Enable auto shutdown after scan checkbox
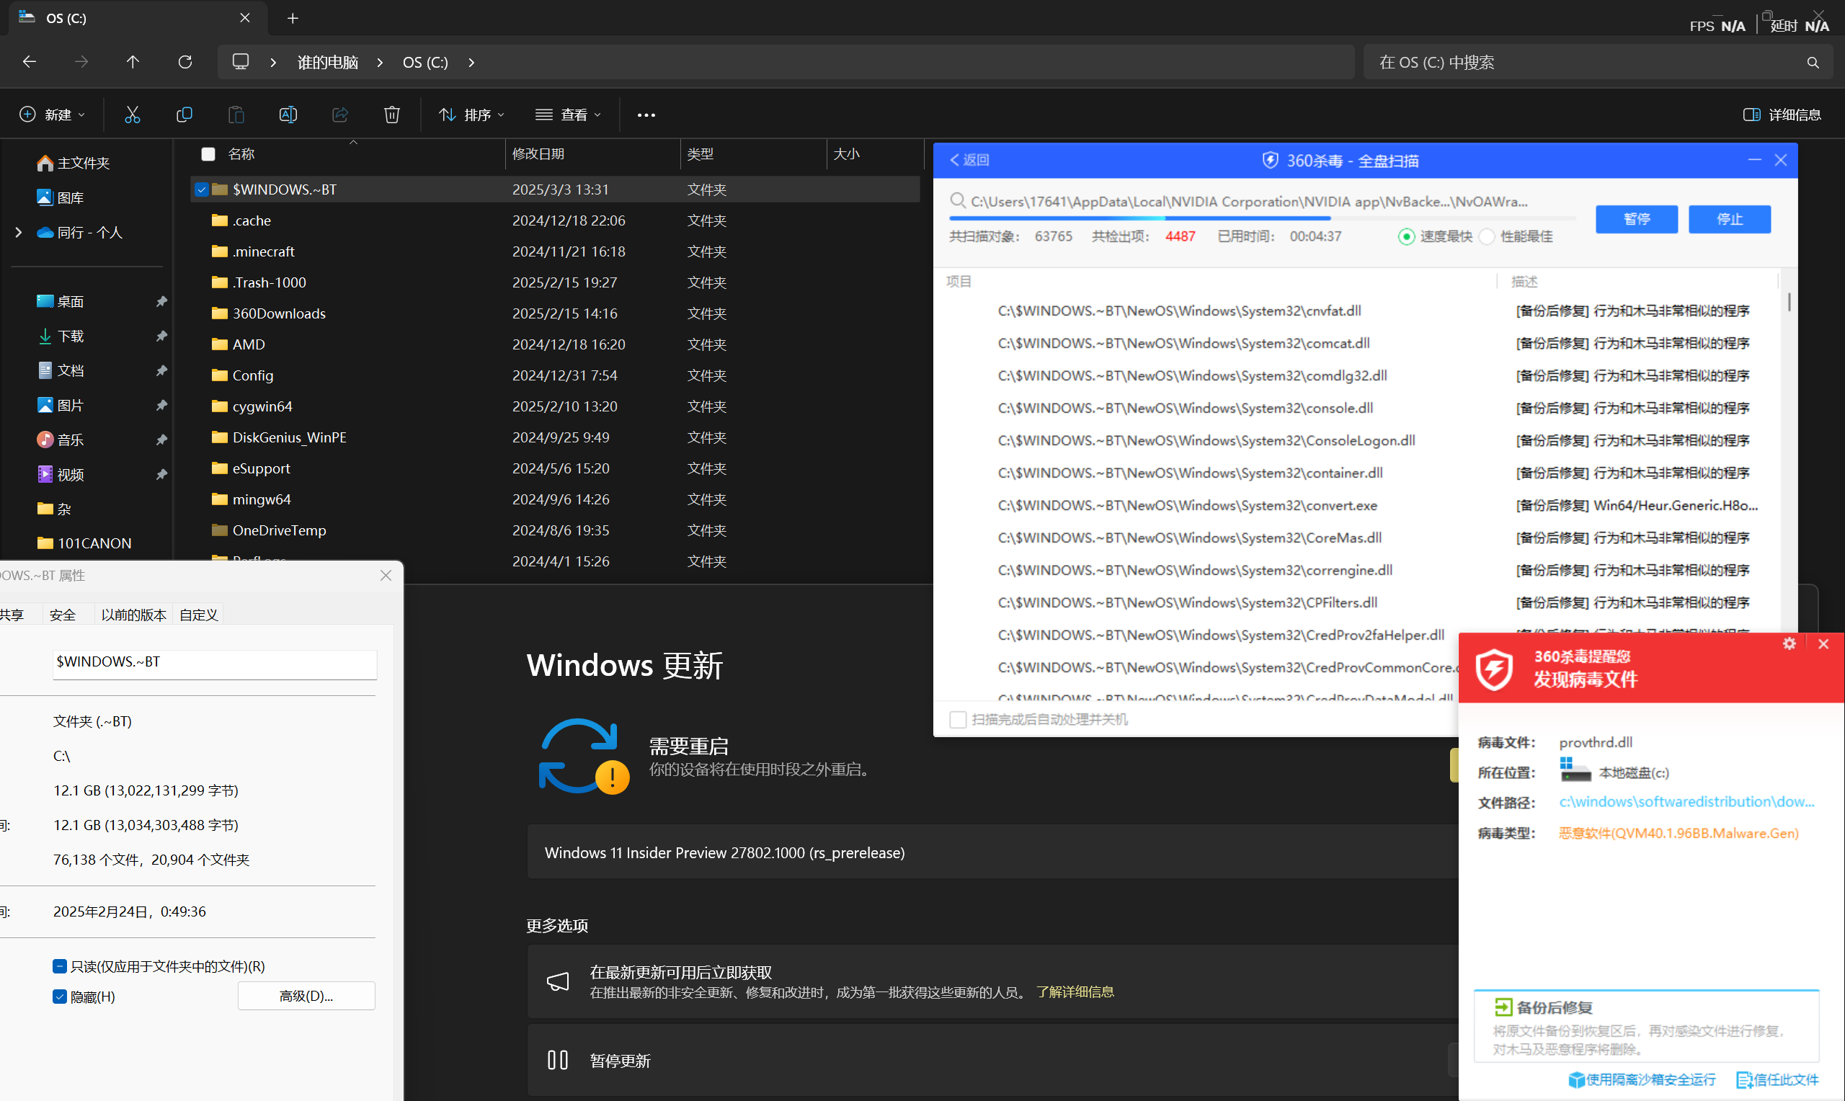 [x=958, y=720]
